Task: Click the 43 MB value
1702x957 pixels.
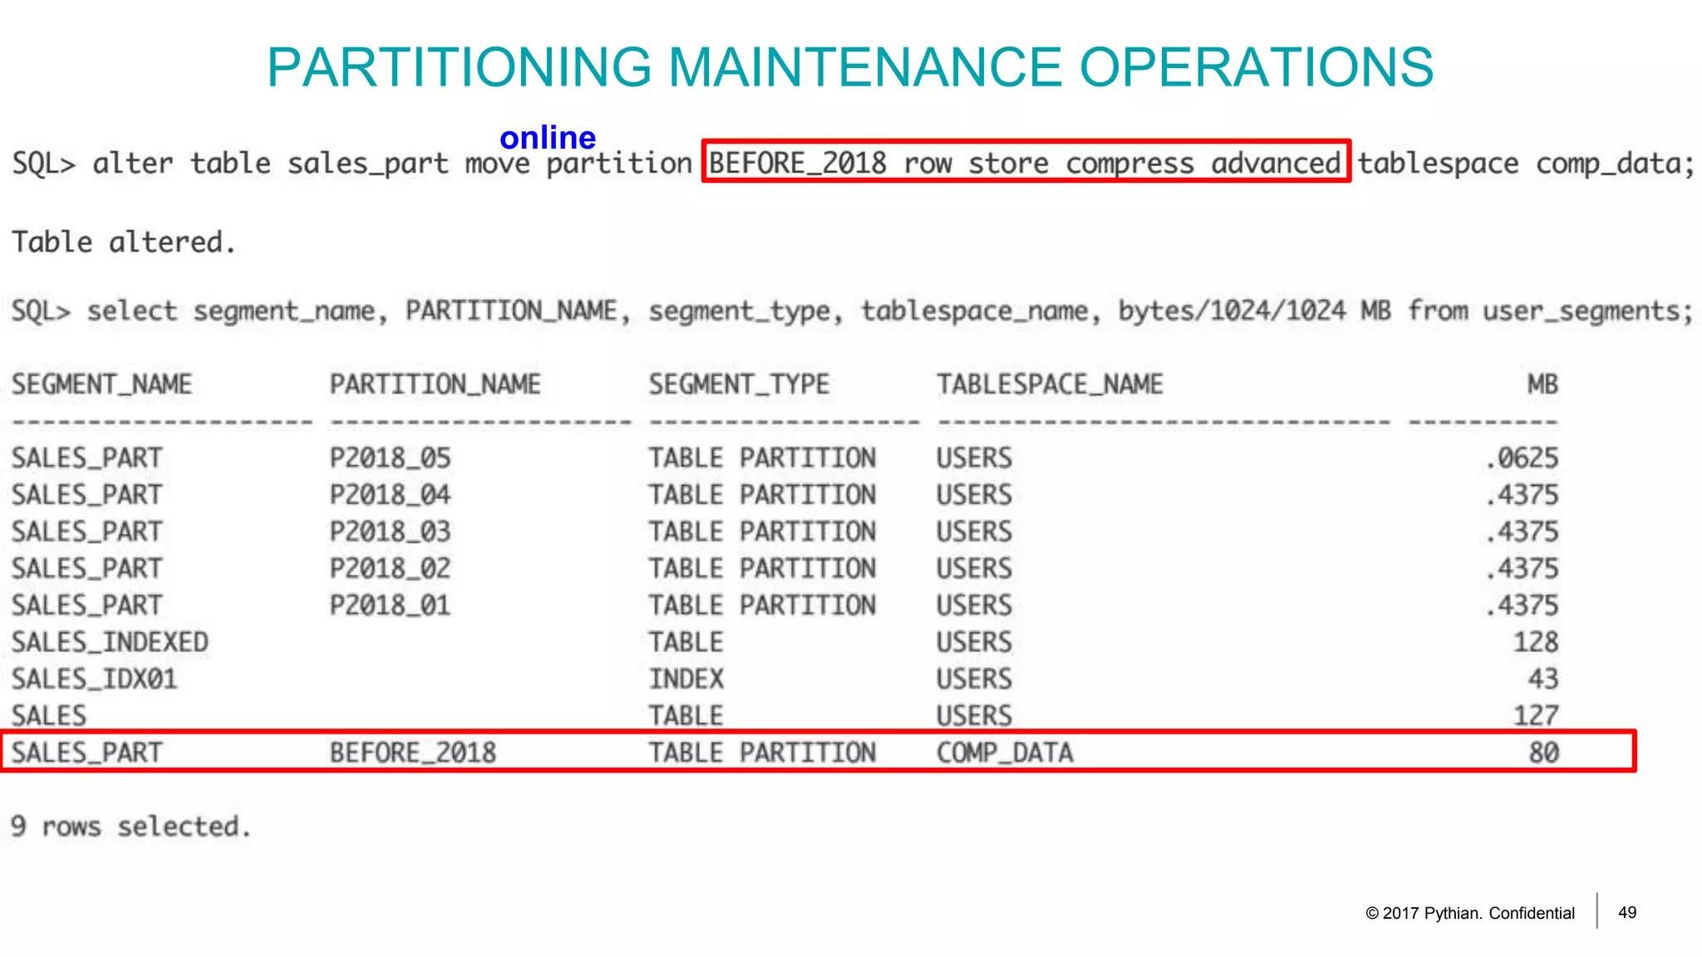Action: tap(1542, 679)
